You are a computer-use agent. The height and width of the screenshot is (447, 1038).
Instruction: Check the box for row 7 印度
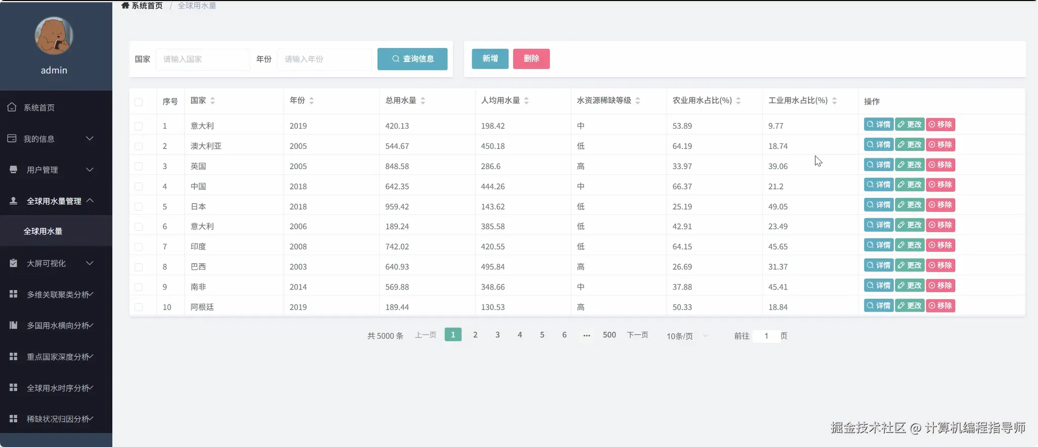[x=139, y=247]
